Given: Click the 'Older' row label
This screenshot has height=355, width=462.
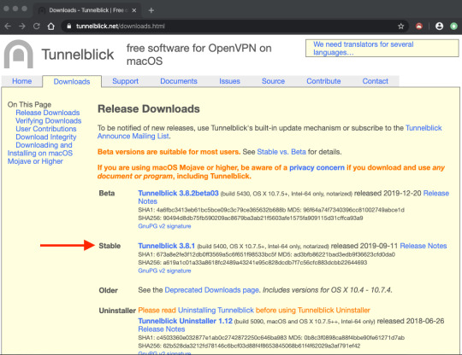Looking at the screenshot, I should 108,290.
